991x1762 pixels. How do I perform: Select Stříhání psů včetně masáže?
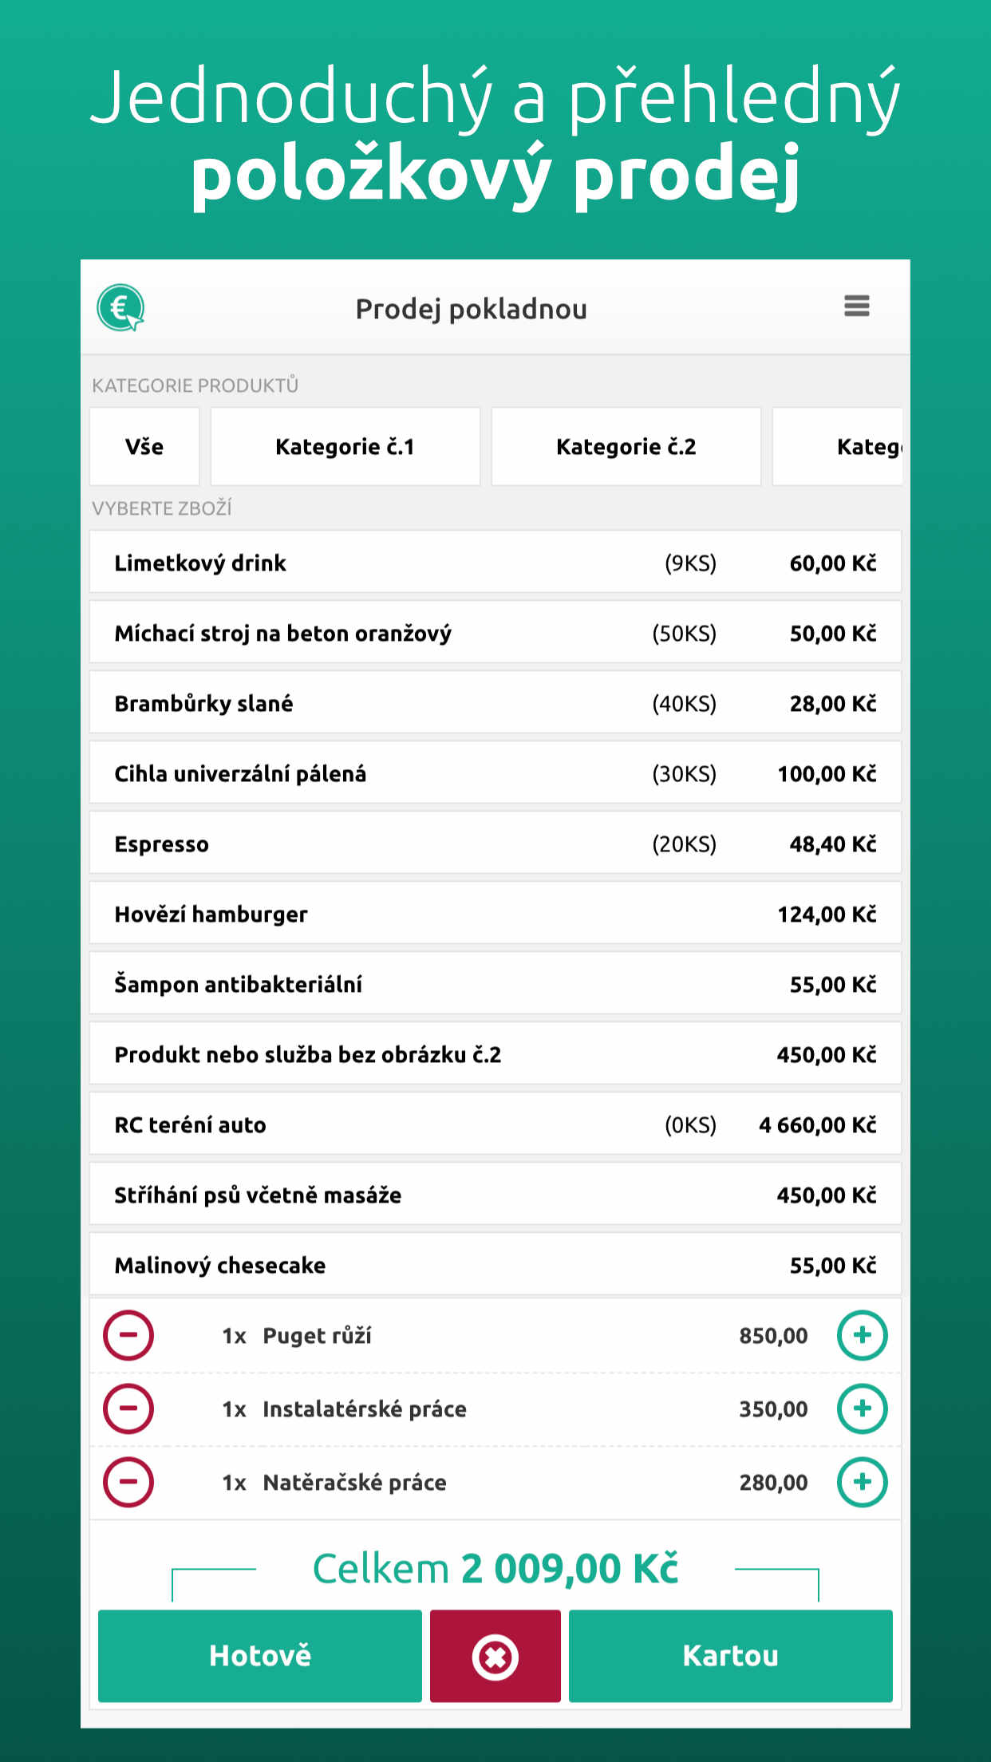coord(495,1195)
